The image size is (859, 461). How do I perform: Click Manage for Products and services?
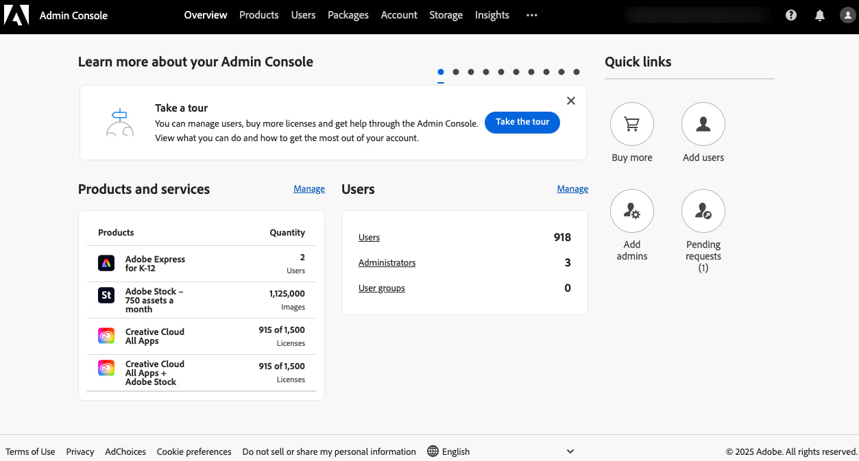(x=309, y=189)
